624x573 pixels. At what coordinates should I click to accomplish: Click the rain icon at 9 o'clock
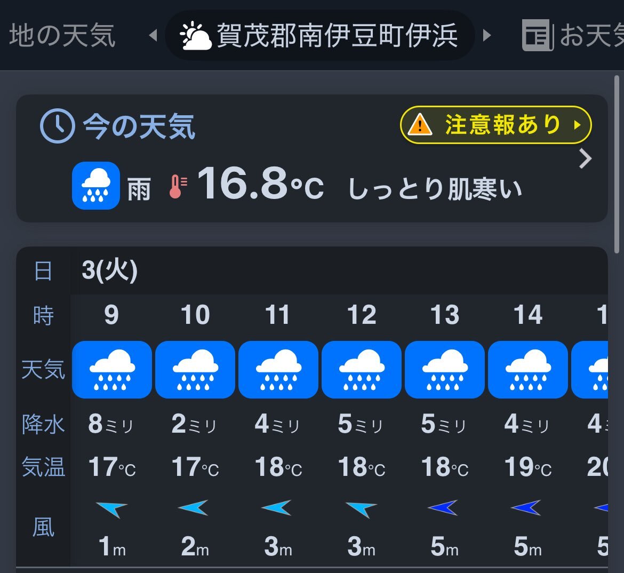pyautogui.click(x=112, y=370)
